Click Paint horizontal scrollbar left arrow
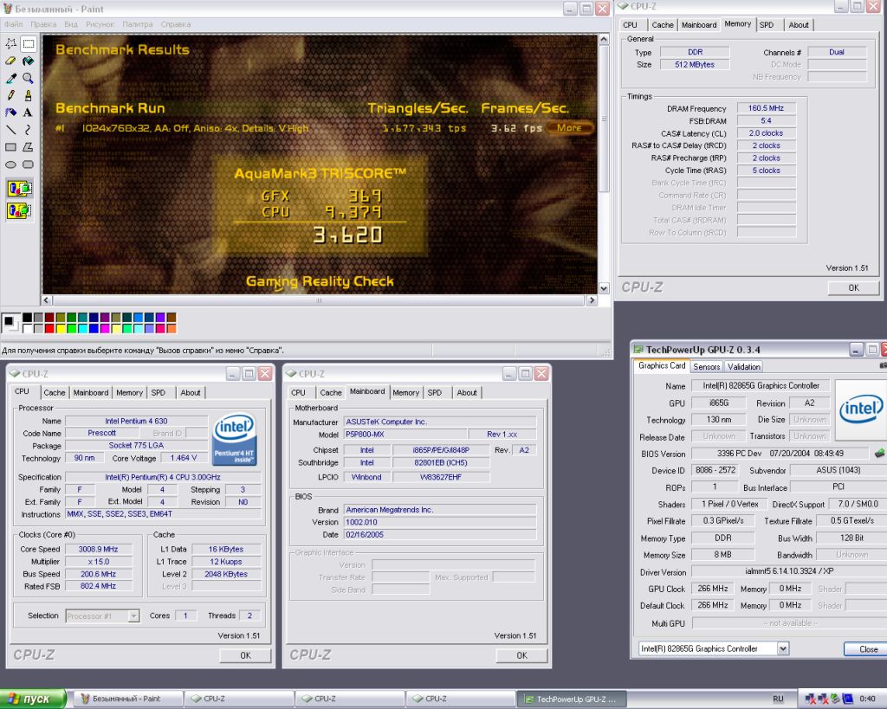 [x=47, y=300]
